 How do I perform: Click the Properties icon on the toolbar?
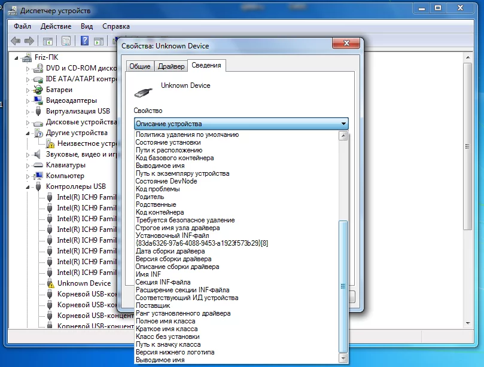point(65,41)
